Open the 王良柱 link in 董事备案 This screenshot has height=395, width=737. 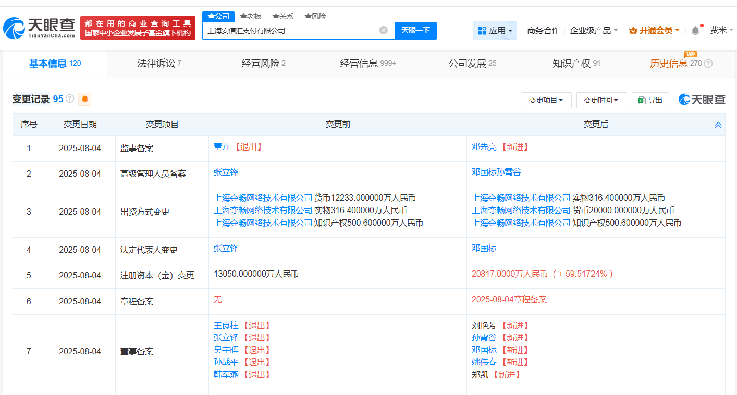coord(226,326)
